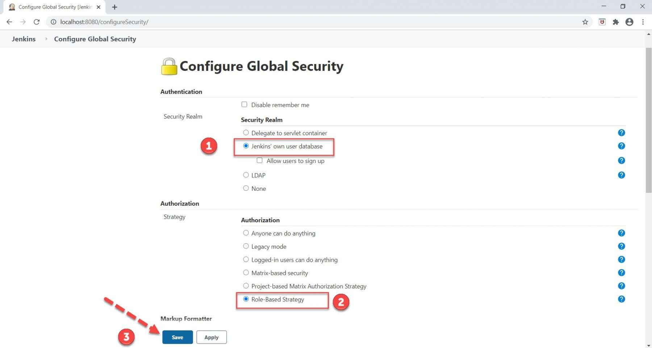Open Chrome profile account icon
This screenshot has height=348, width=652.
click(630, 22)
